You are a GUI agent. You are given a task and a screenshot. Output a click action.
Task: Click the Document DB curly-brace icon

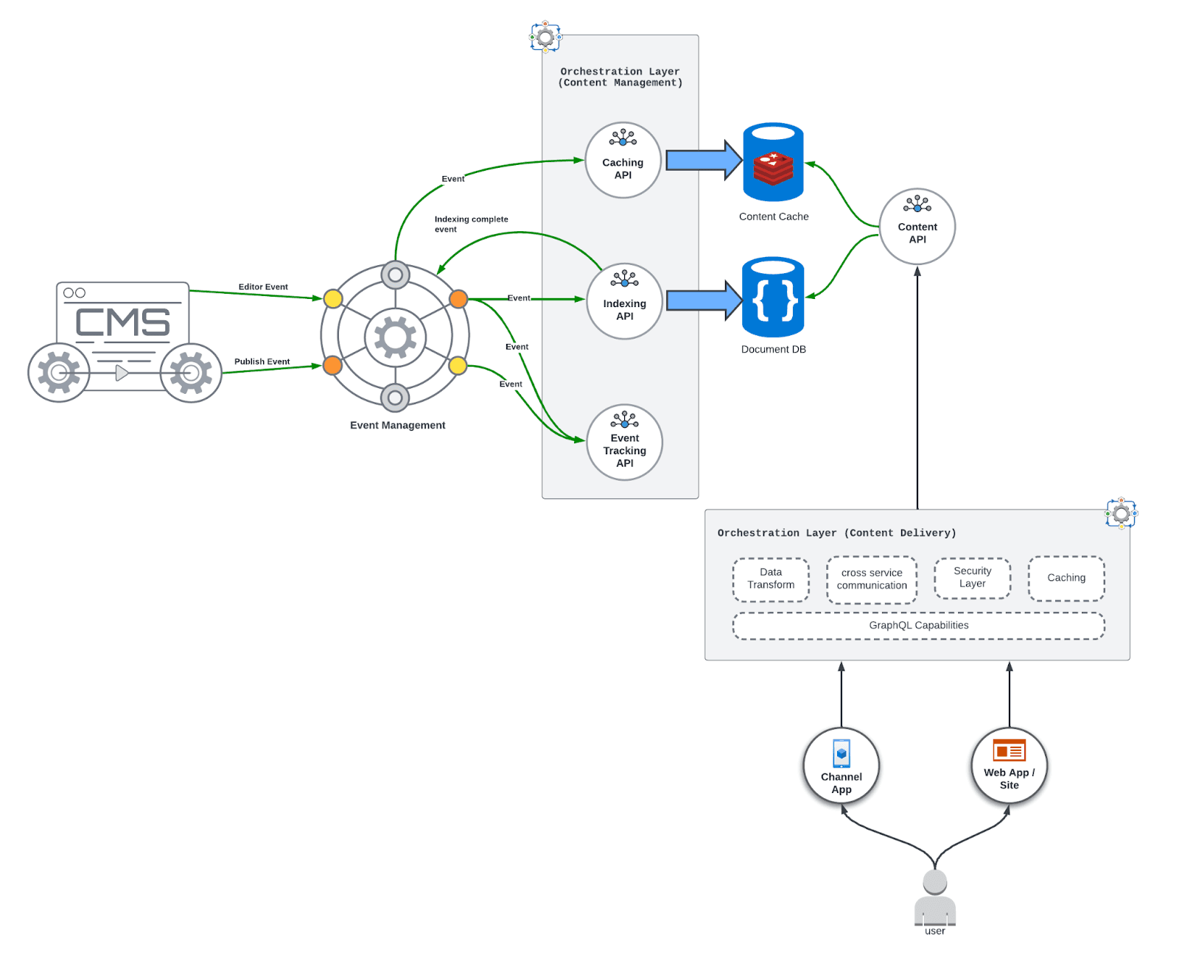click(x=773, y=297)
